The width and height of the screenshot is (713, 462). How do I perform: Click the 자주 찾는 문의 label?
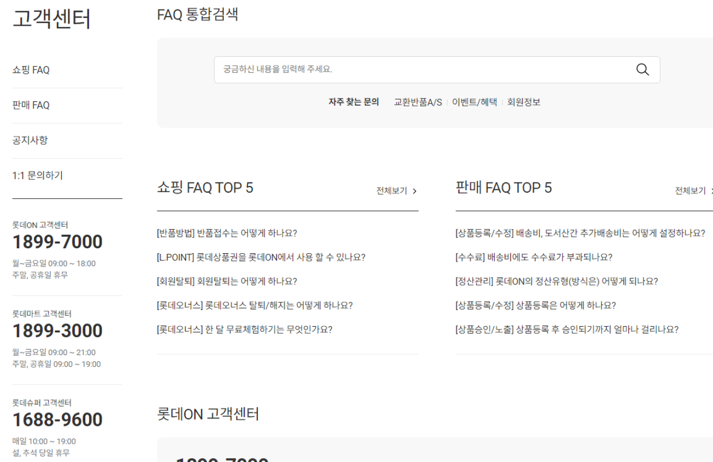(354, 102)
